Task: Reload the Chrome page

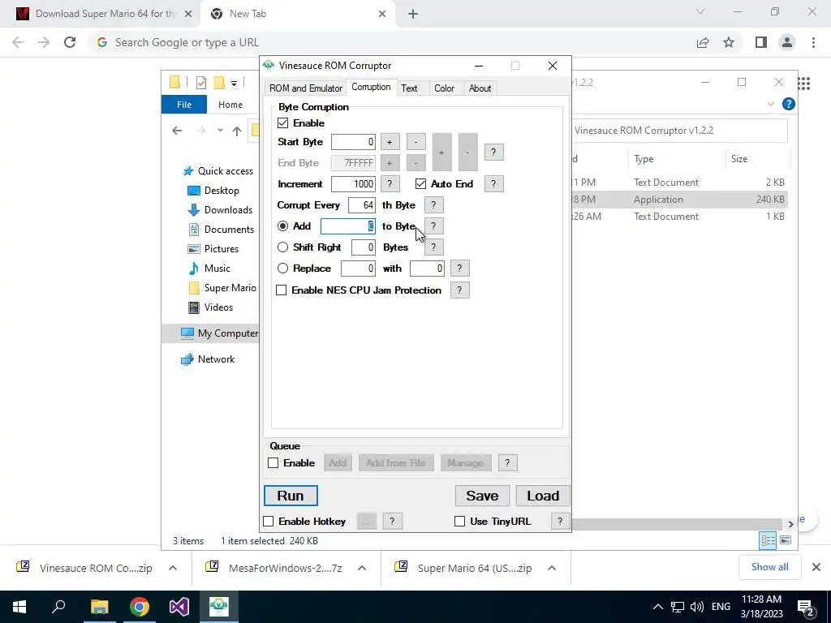Action: tap(70, 42)
